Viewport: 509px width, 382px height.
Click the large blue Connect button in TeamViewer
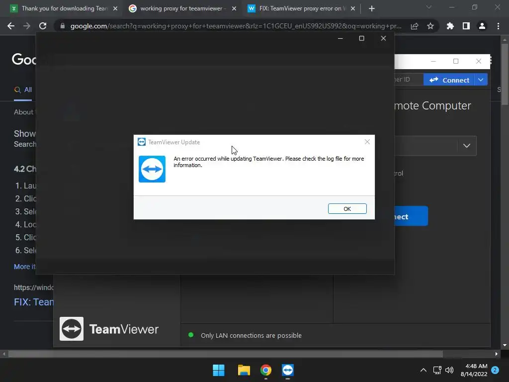[411, 216]
